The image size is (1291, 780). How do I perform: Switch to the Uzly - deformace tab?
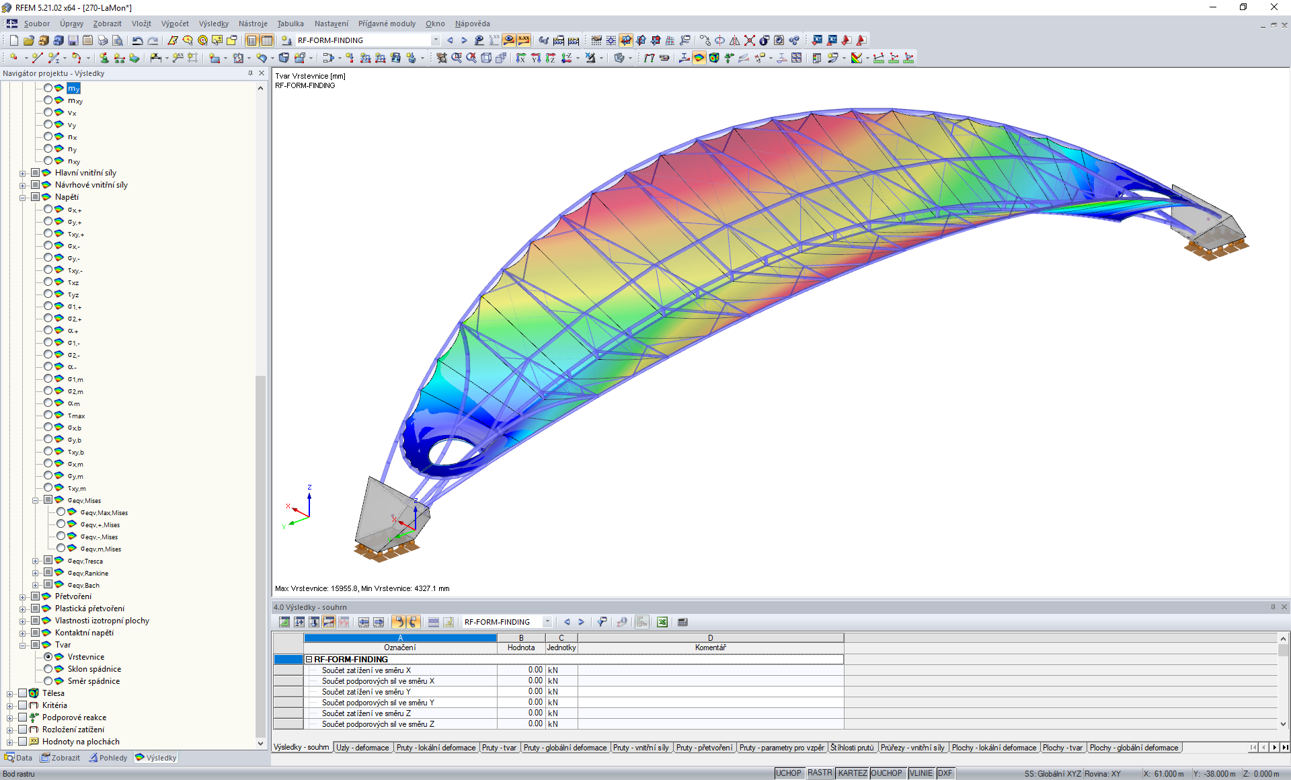tap(362, 748)
